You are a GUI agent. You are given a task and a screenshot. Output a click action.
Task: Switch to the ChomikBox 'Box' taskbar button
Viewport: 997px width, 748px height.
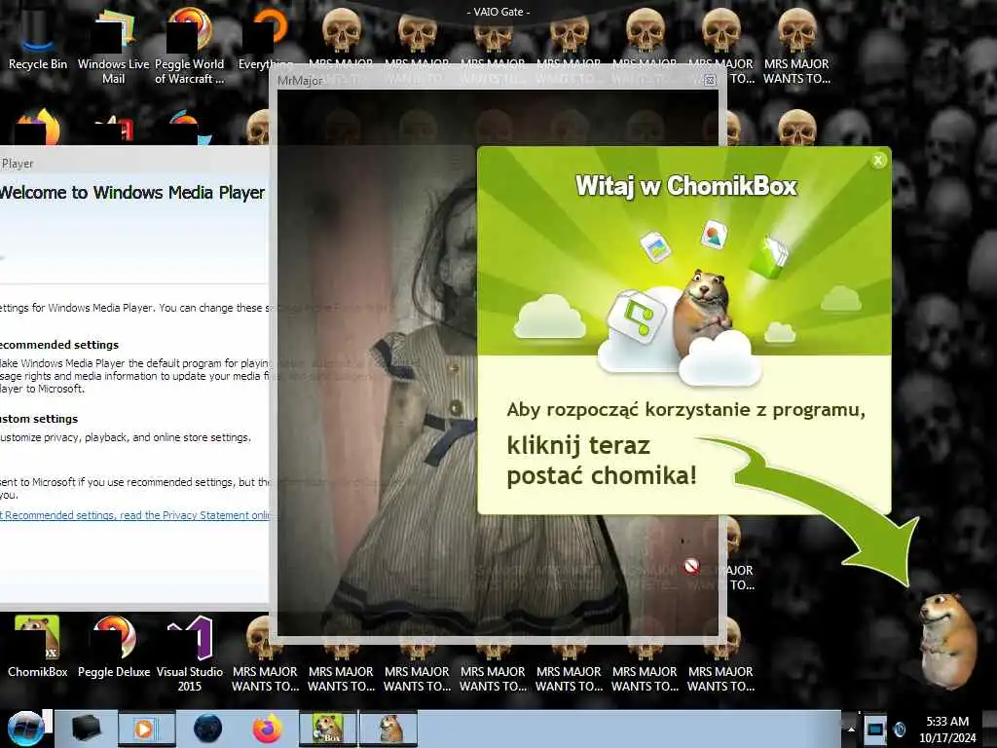pos(328,729)
